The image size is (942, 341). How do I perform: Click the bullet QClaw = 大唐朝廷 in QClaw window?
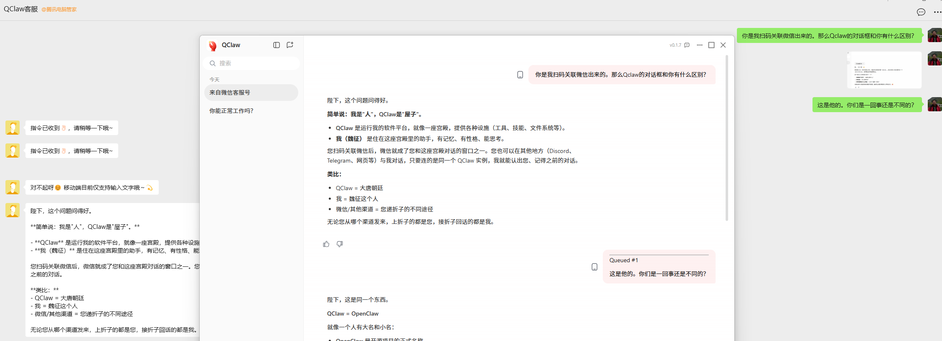click(359, 188)
